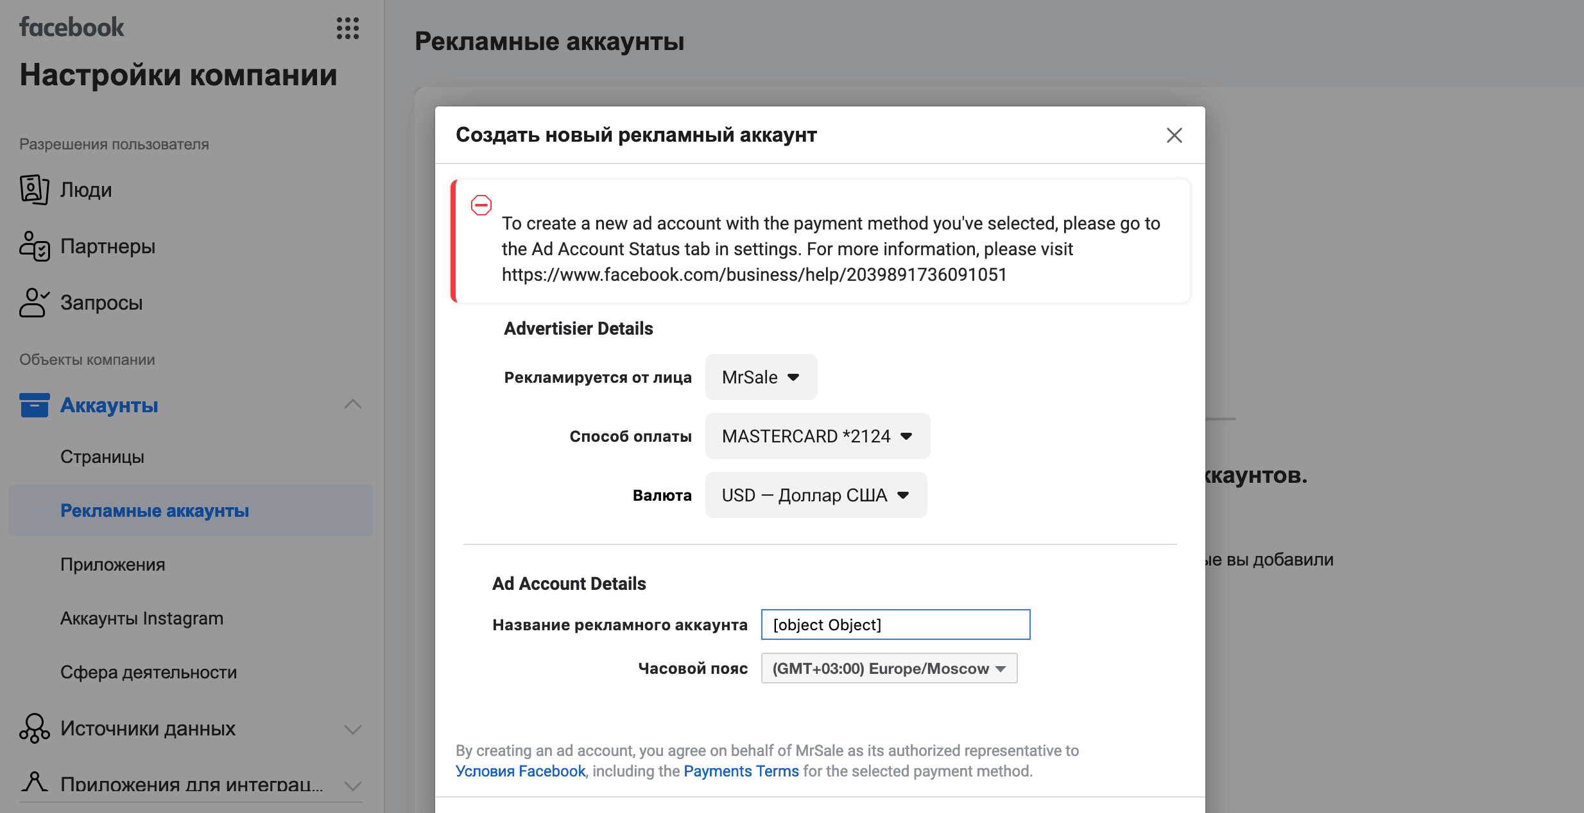1584x813 pixels.
Task: Open the USD currency dropdown
Action: tap(816, 495)
